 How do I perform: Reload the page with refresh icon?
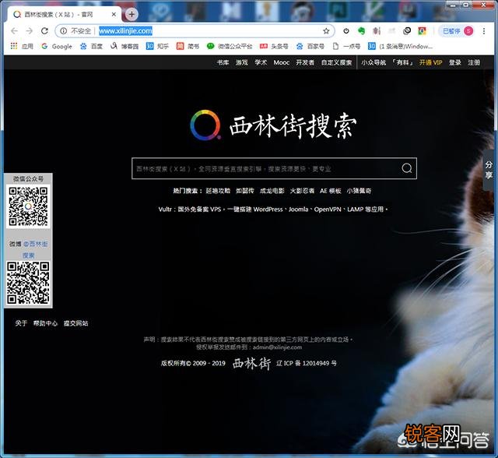click(x=44, y=31)
